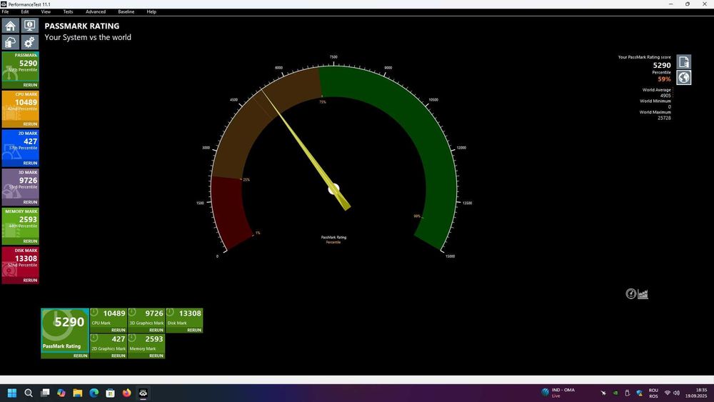Select the CPU Mark 10489 sidebar tile
Screen dimensions: 714x402
21,106
